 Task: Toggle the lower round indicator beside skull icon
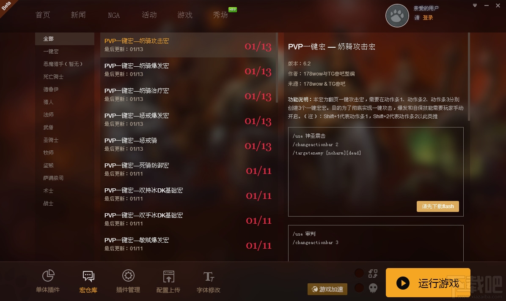pos(359,287)
